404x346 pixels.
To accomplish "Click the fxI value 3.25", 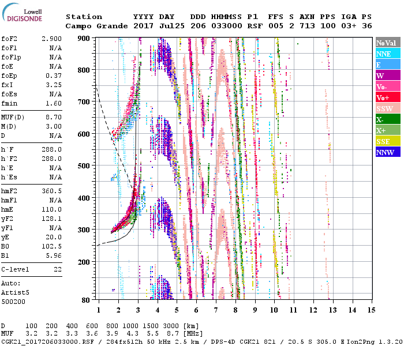I will pos(52,84).
